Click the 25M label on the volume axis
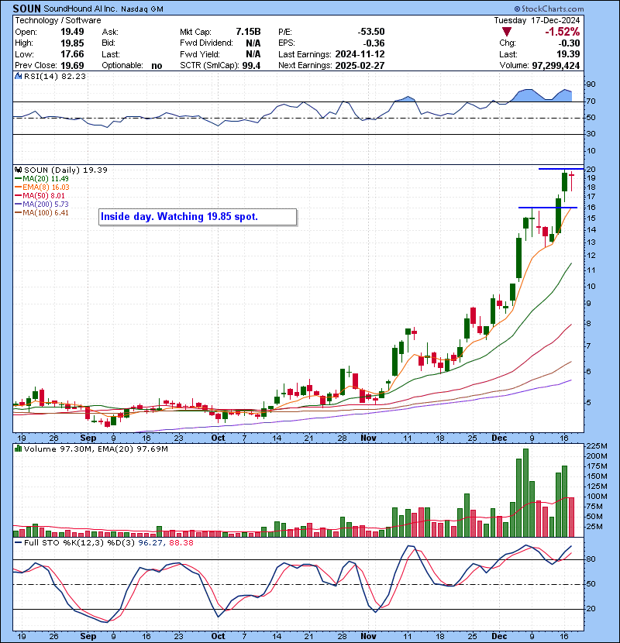The width and height of the screenshot is (620, 643). pyautogui.click(x=594, y=527)
